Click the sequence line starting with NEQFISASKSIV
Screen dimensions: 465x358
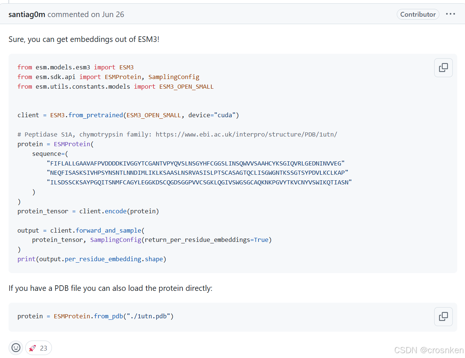(197, 173)
